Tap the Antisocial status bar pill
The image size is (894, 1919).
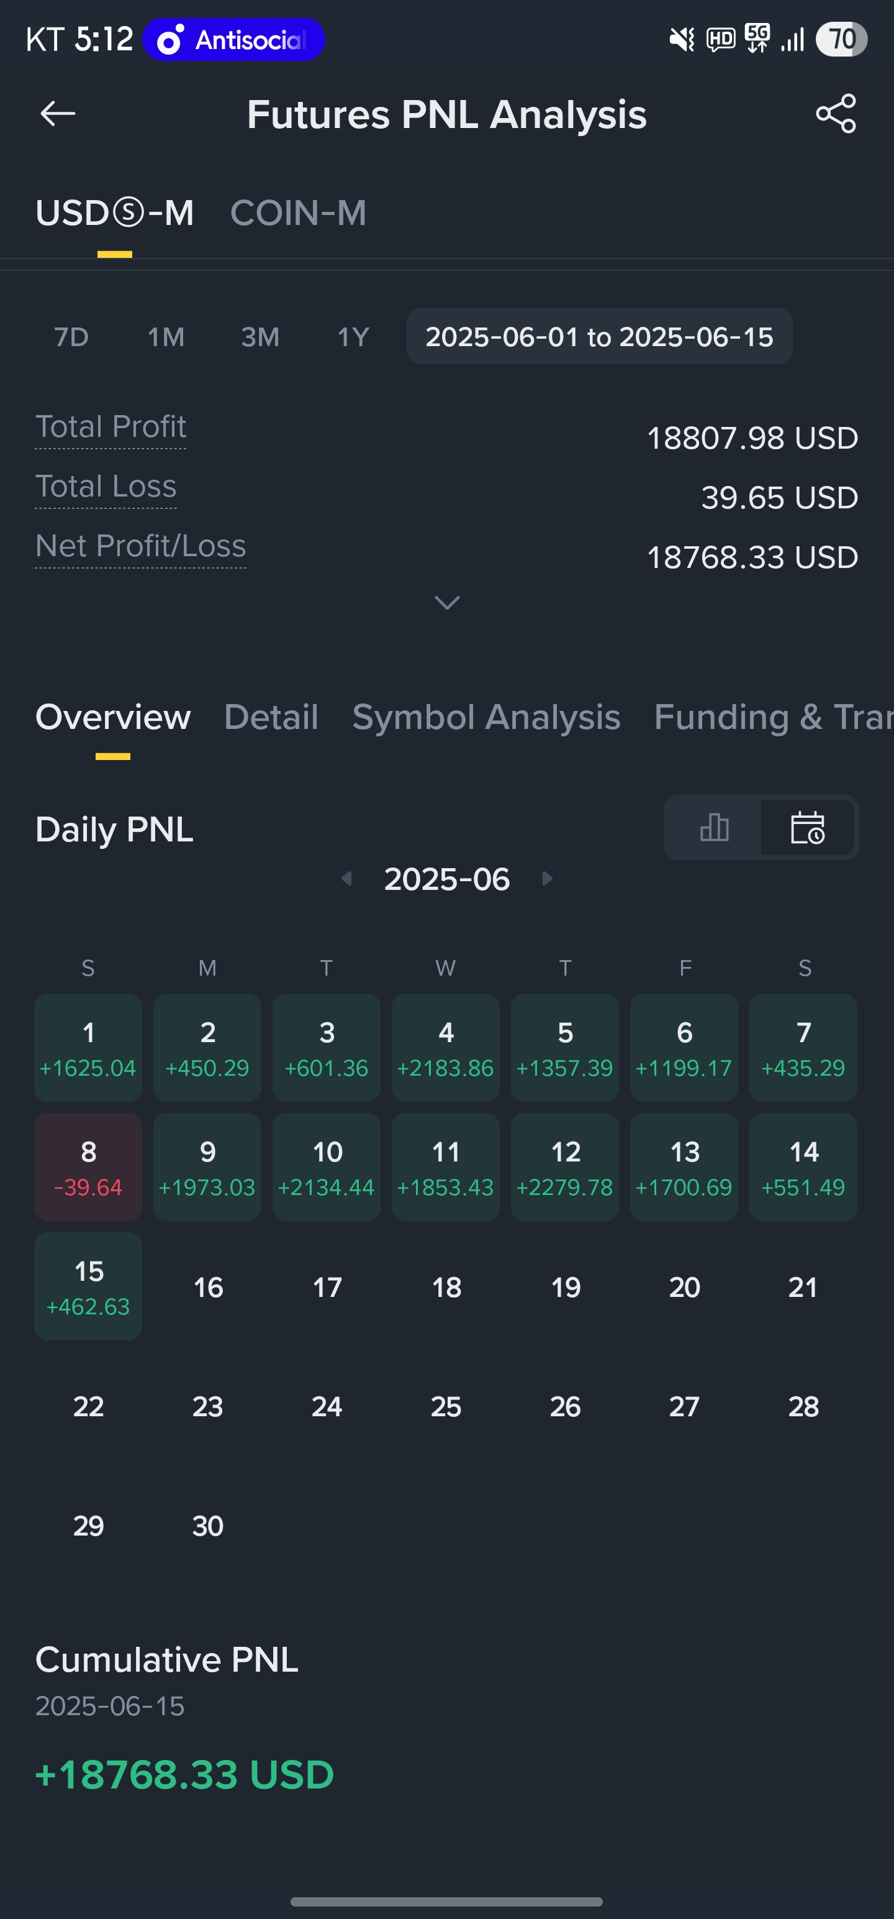[x=233, y=40]
